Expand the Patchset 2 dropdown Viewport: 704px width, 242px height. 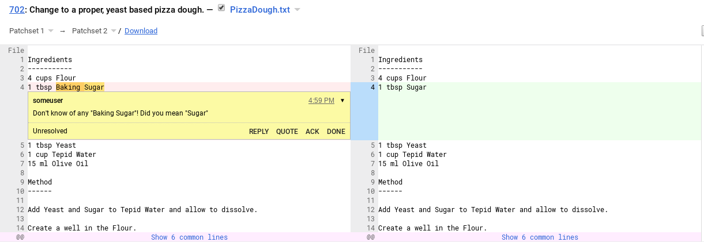pyautogui.click(x=114, y=31)
